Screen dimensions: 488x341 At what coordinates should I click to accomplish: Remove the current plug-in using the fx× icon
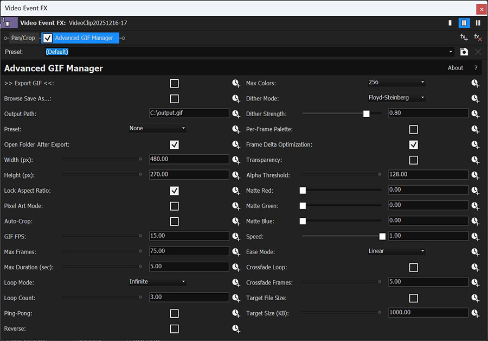(x=477, y=37)
